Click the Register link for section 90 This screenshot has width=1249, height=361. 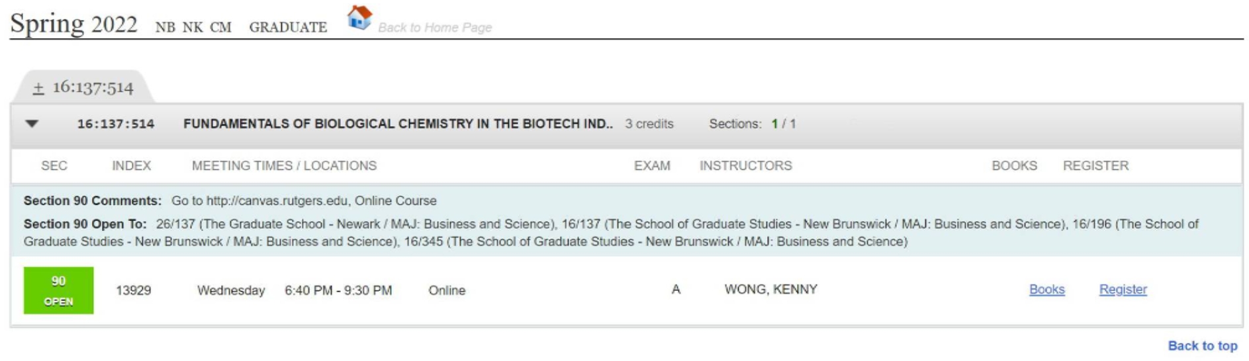[x=1123, y=290]
